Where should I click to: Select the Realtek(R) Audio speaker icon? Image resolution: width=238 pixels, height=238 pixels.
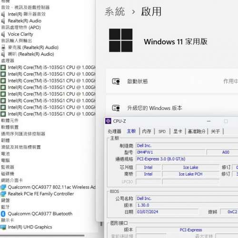click(x=3, y=21)
